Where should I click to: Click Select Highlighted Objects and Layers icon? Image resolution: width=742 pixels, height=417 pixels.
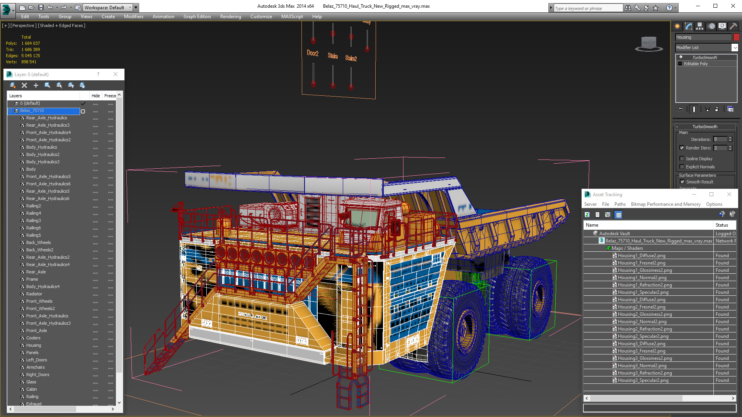(48, 85)
